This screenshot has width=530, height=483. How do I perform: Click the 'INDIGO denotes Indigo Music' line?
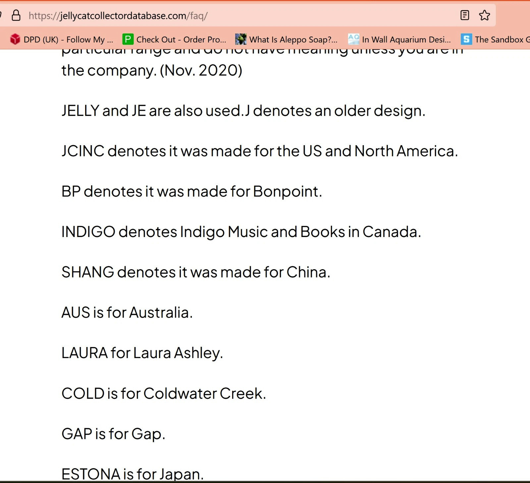click(241, 232)
